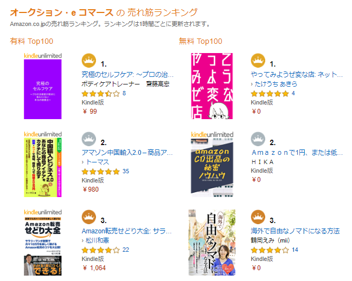Click the pink やってみようぜ変な店 cover

point(213,86)
